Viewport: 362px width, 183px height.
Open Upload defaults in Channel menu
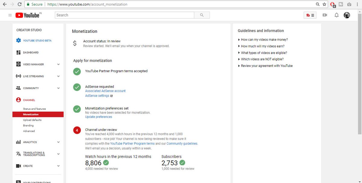click(x=32, y=120)
